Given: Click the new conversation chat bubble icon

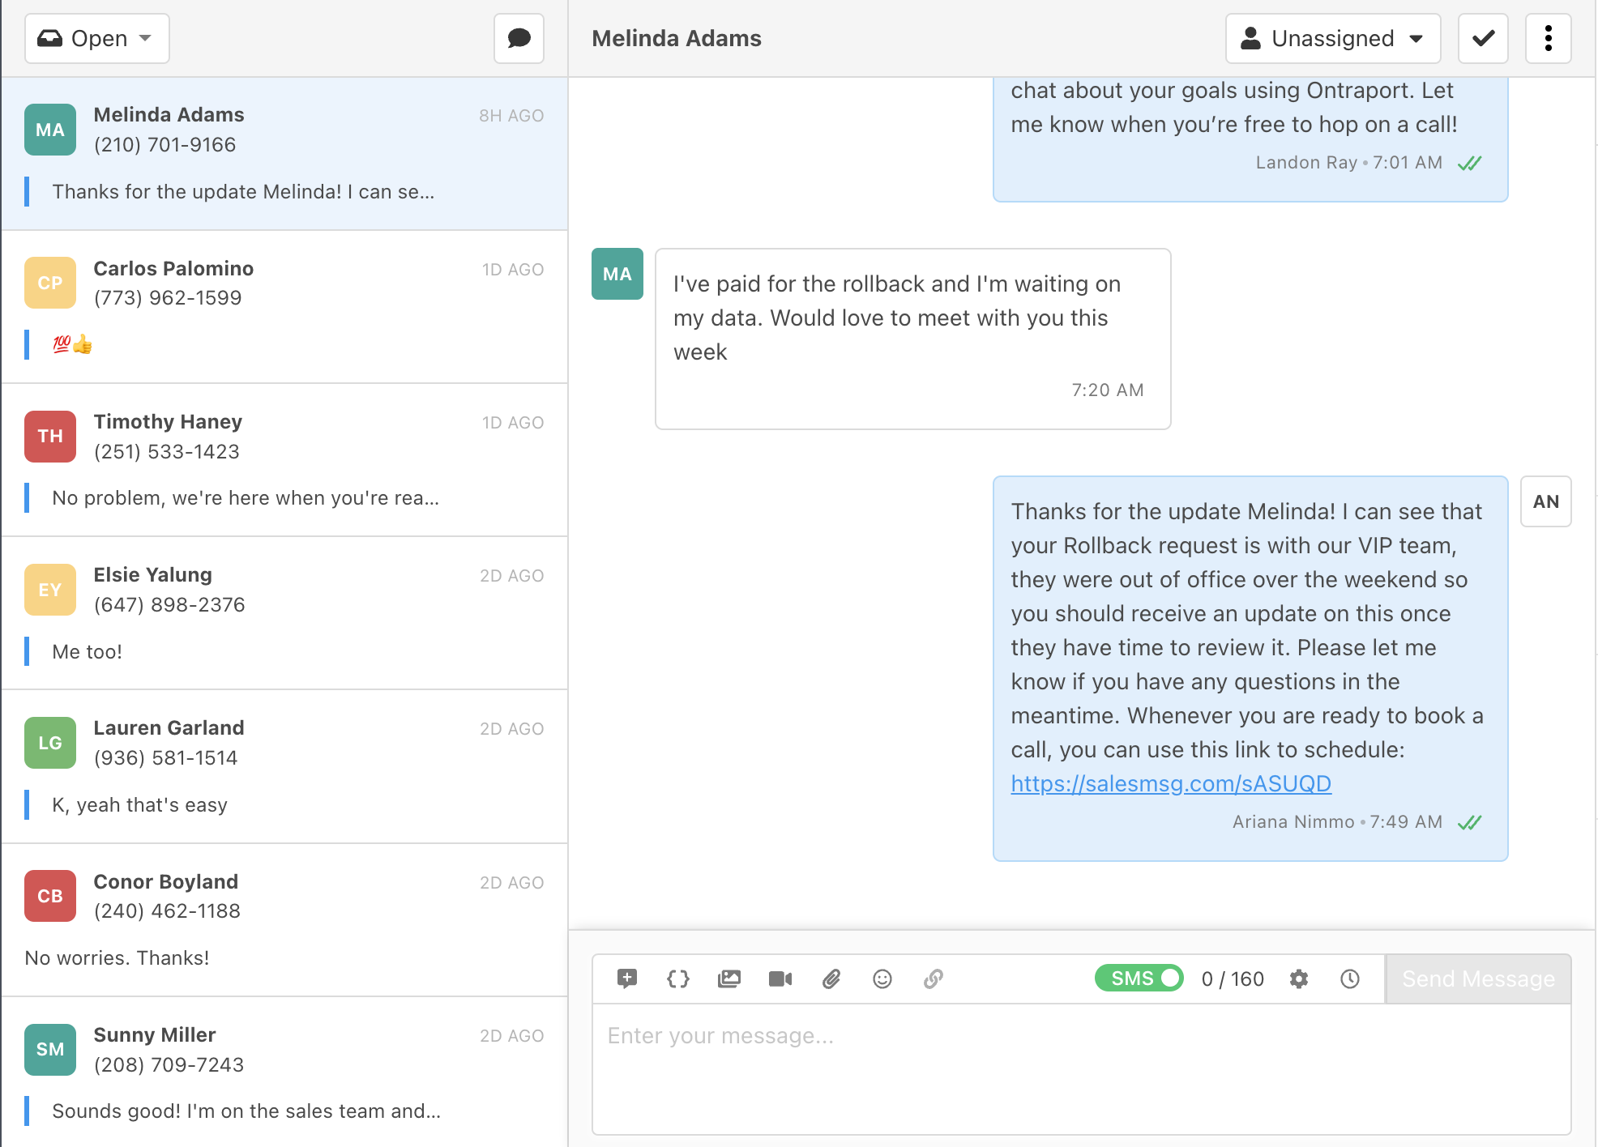Looking at the screenshot, I should [x=519, y=38].
